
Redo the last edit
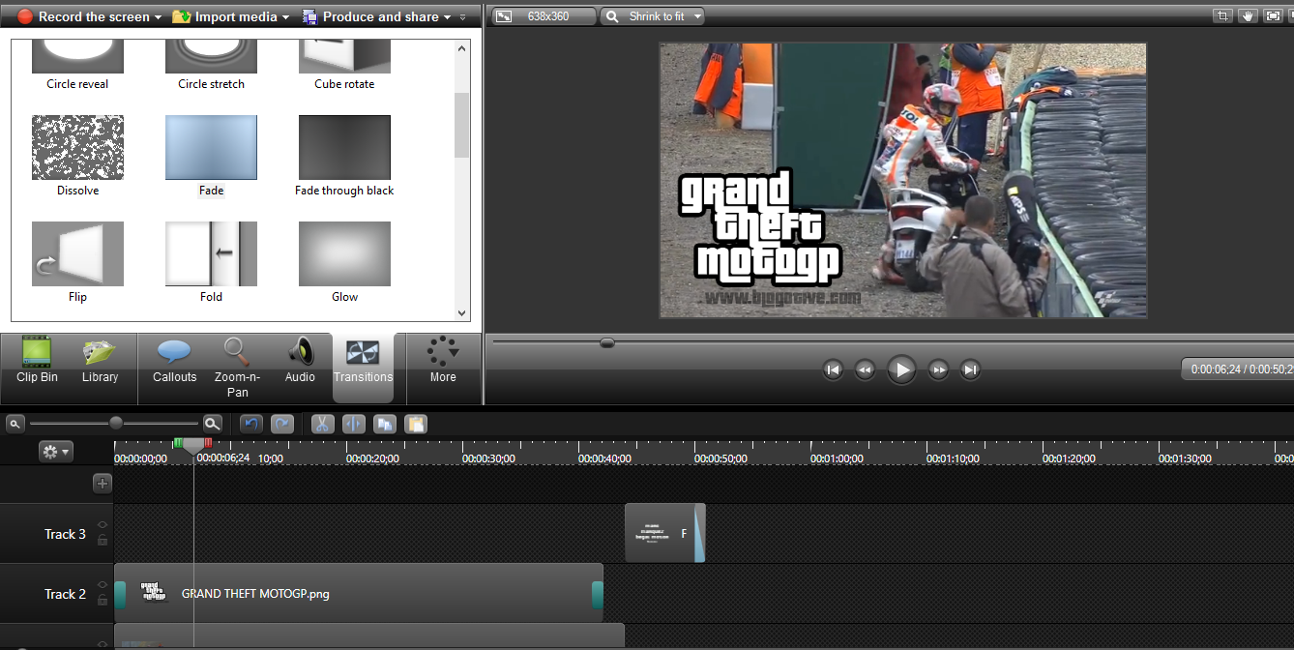pos(282,424)
